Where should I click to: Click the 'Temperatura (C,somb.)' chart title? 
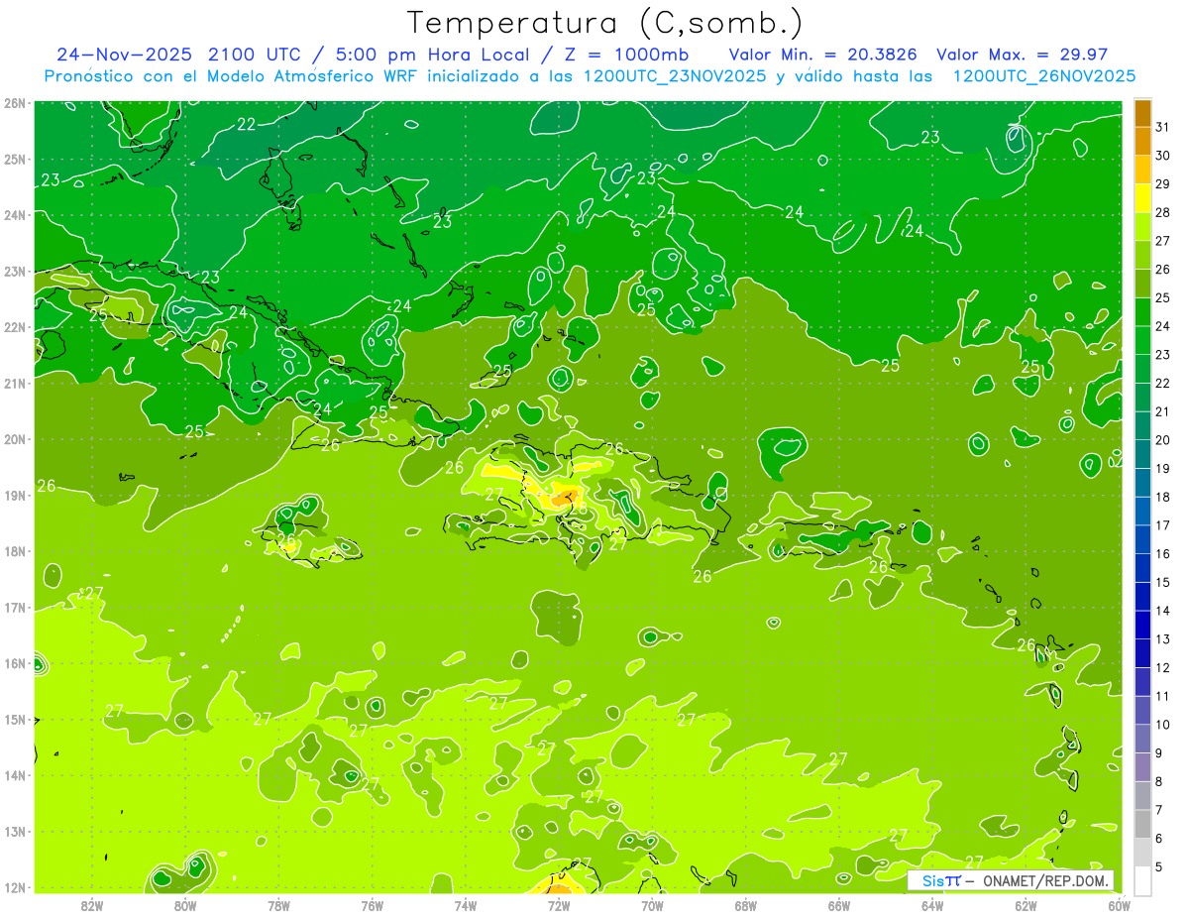point(605,24)
